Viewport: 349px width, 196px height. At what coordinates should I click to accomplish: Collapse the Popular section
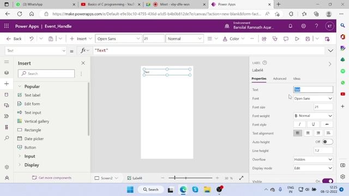tap(20, 86)
